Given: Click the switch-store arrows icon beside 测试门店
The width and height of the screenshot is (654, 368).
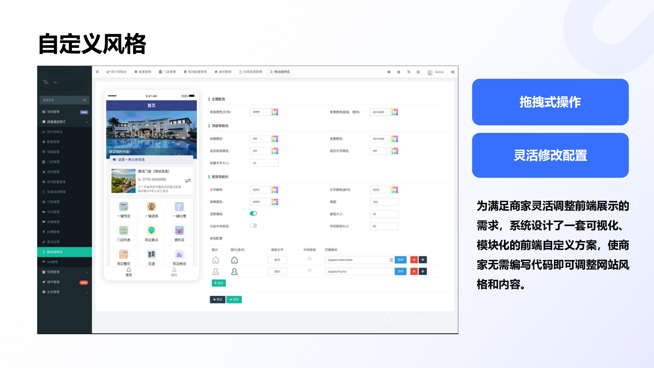Looking at the screenshot, I should tap(188, 181).
